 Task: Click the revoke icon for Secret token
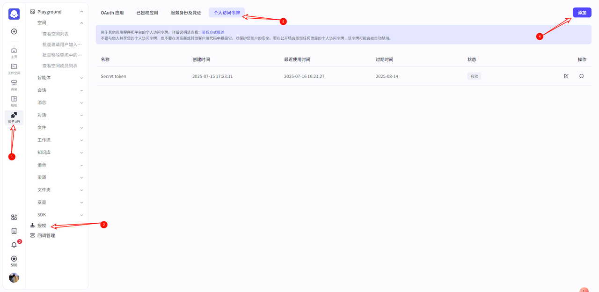[581, 76]
